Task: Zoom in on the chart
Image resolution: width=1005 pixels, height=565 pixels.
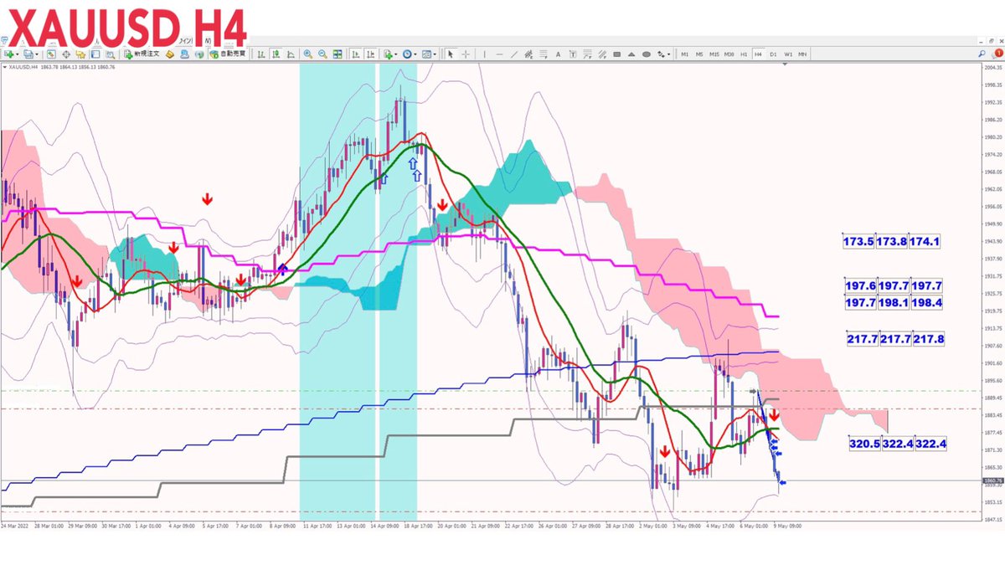Action: pyautogui.click(x=308, y=54)
